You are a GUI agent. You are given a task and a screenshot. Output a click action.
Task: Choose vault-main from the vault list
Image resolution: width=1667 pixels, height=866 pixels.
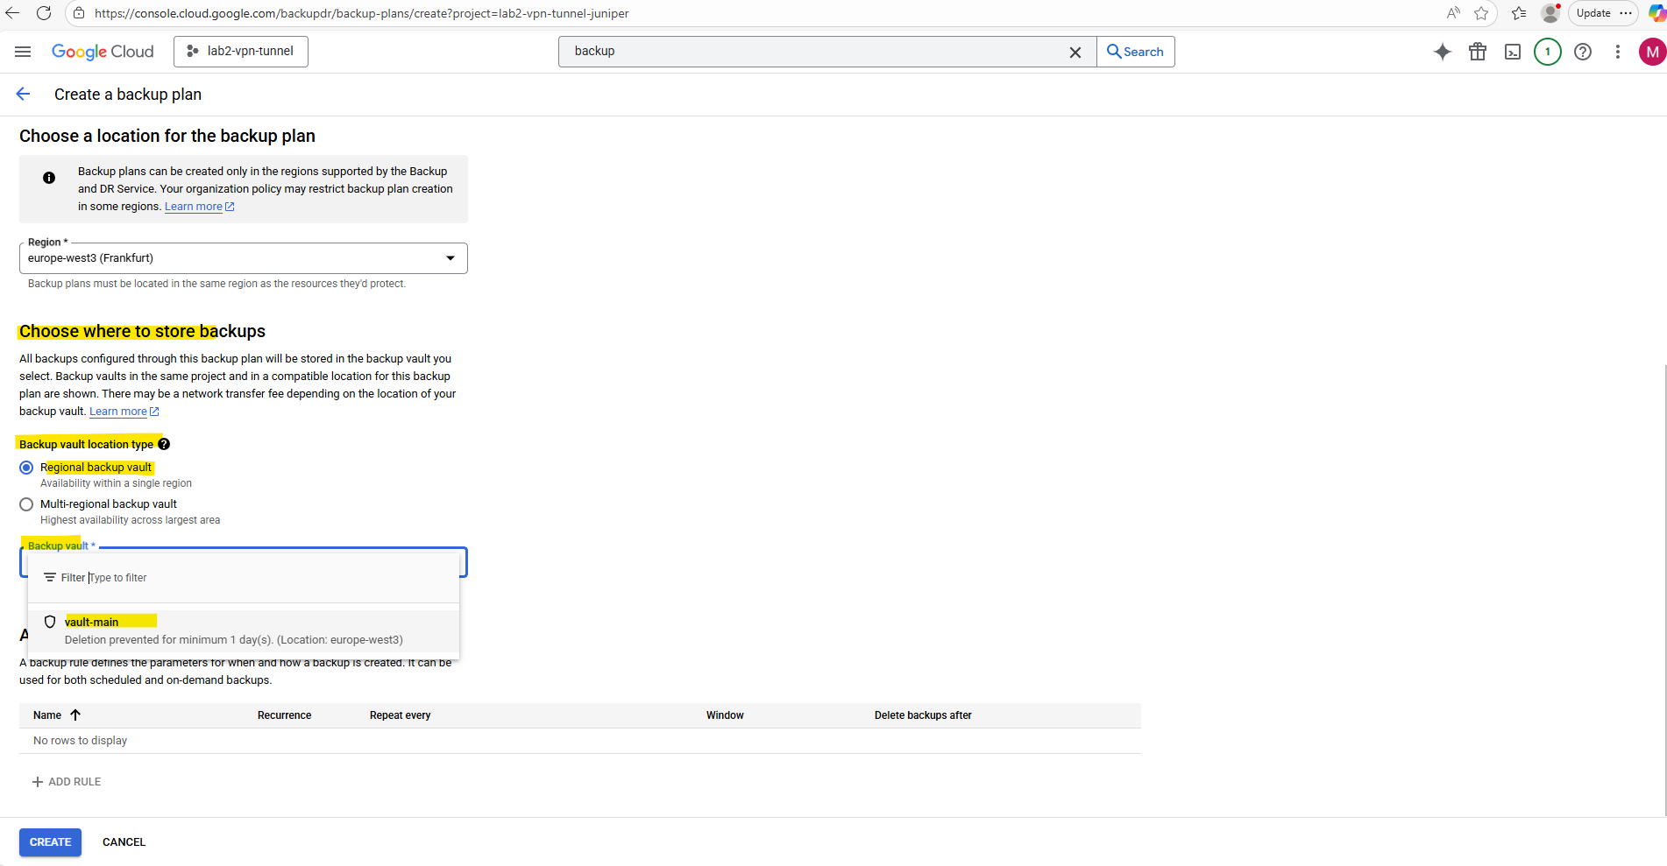(x=244, y=630)
